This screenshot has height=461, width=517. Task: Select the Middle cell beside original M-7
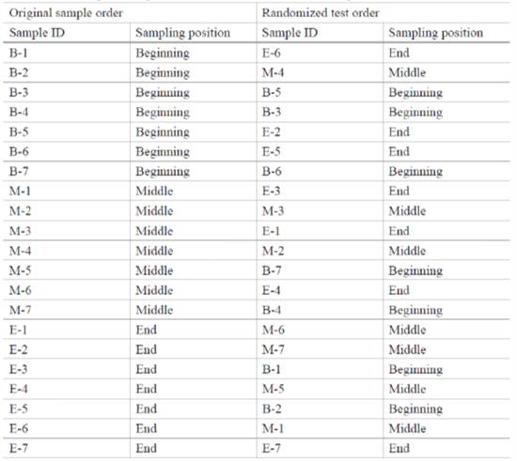[194, 310]
